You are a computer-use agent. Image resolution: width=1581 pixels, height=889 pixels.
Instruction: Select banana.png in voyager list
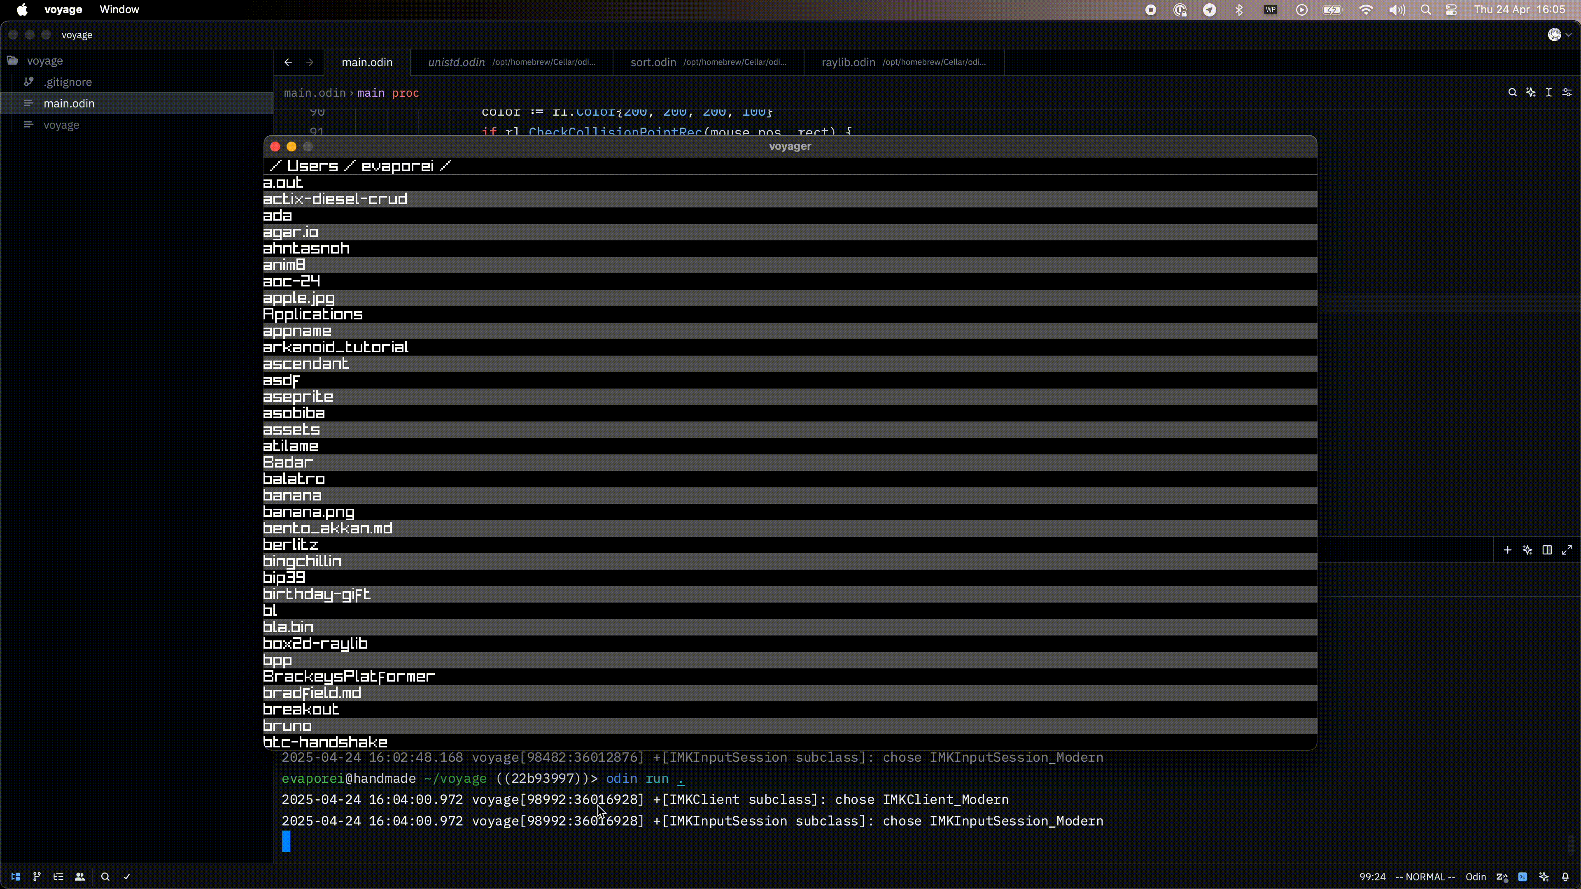[790, 512]
